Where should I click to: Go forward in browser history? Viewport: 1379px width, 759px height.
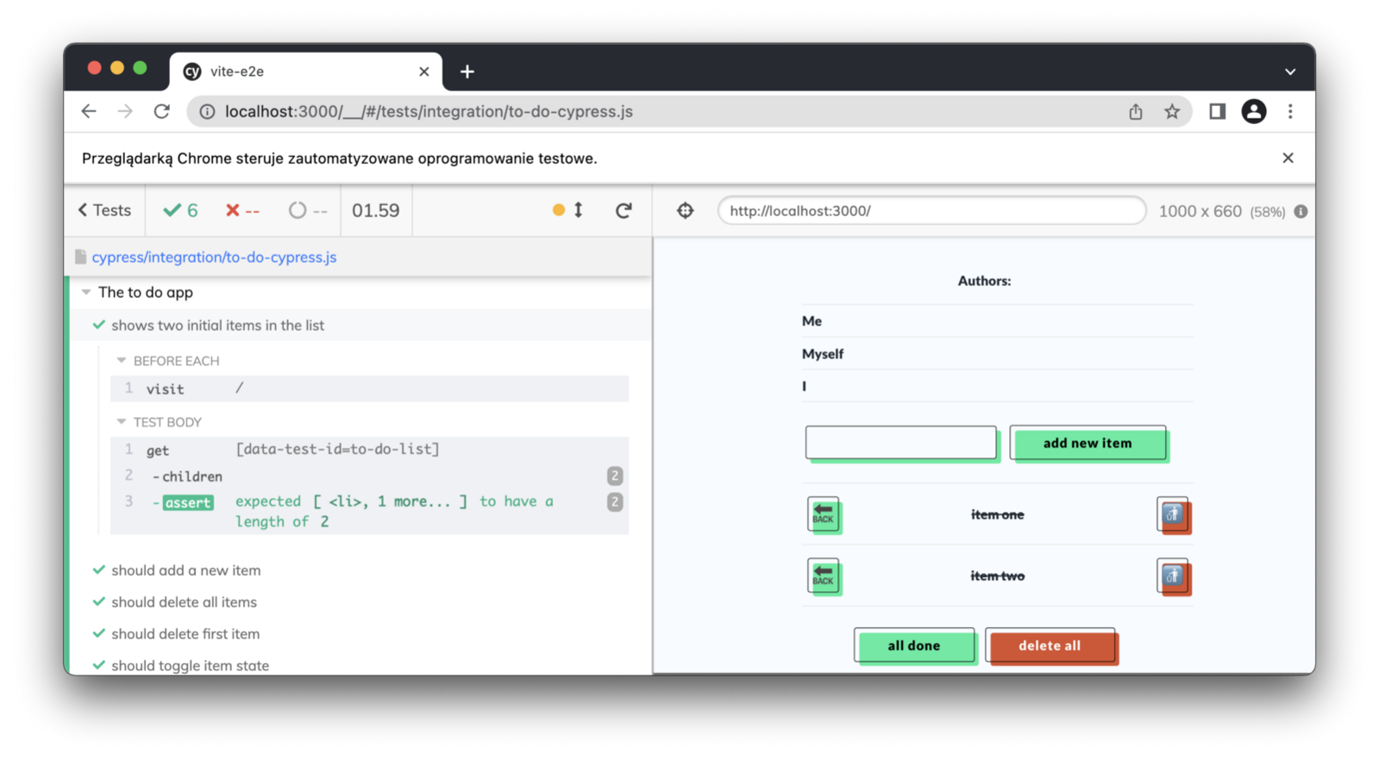click(125, 111)
